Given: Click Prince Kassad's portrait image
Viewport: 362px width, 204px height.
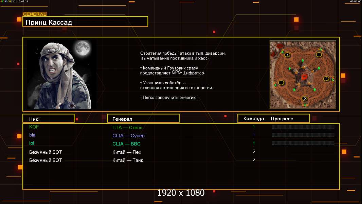Looking at the screenshot, I should [x=61, y=75].
